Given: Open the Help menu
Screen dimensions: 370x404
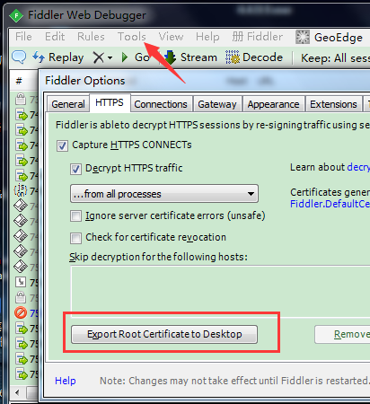Looking at the screenshot, I should click(x=207, y=37).
